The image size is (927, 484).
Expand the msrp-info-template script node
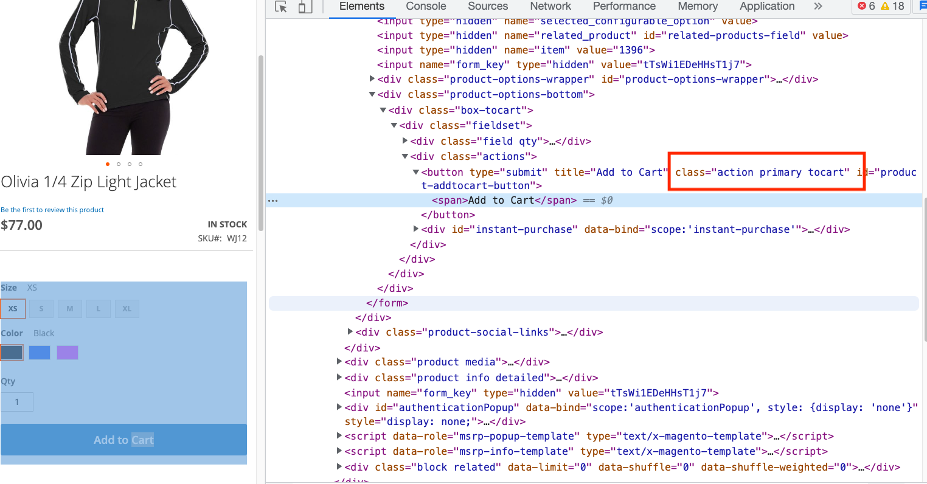[339, 451]
